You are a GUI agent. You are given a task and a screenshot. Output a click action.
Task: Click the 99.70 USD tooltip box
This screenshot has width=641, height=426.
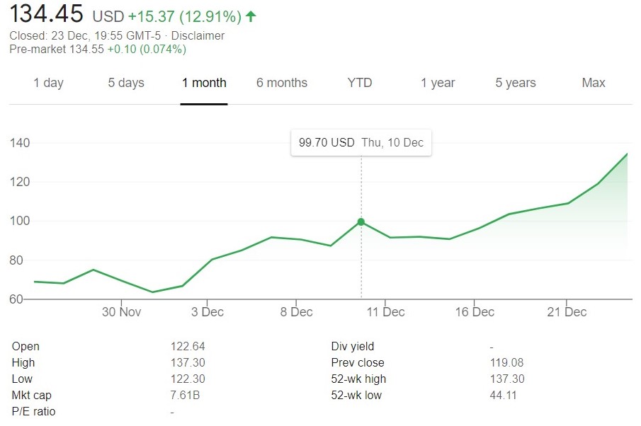pyautogui.click(x=361, y=142)
